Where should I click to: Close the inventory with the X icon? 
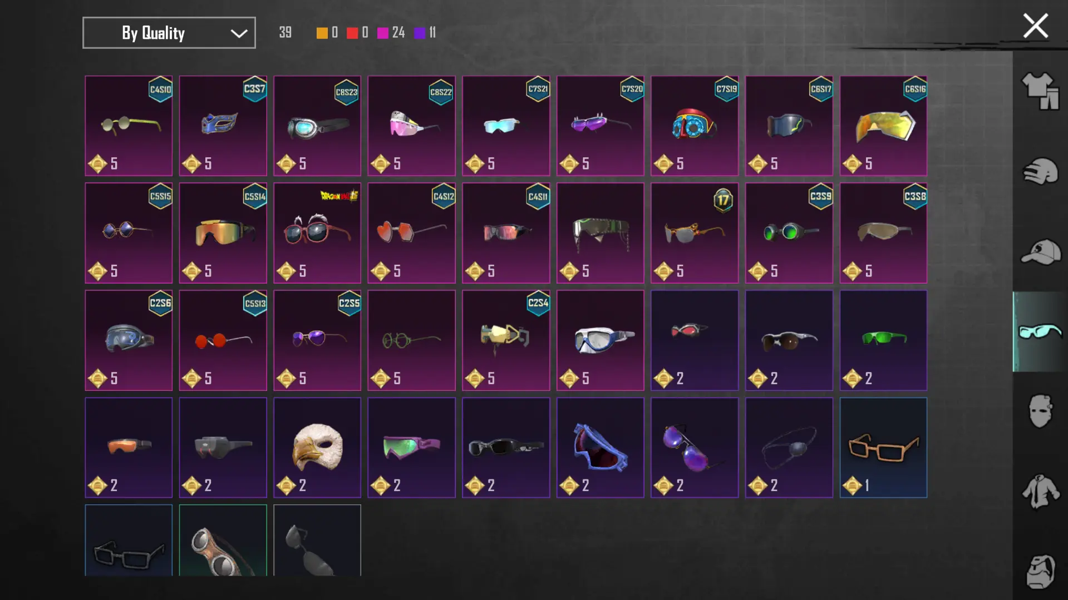(x=1035, y=26)
